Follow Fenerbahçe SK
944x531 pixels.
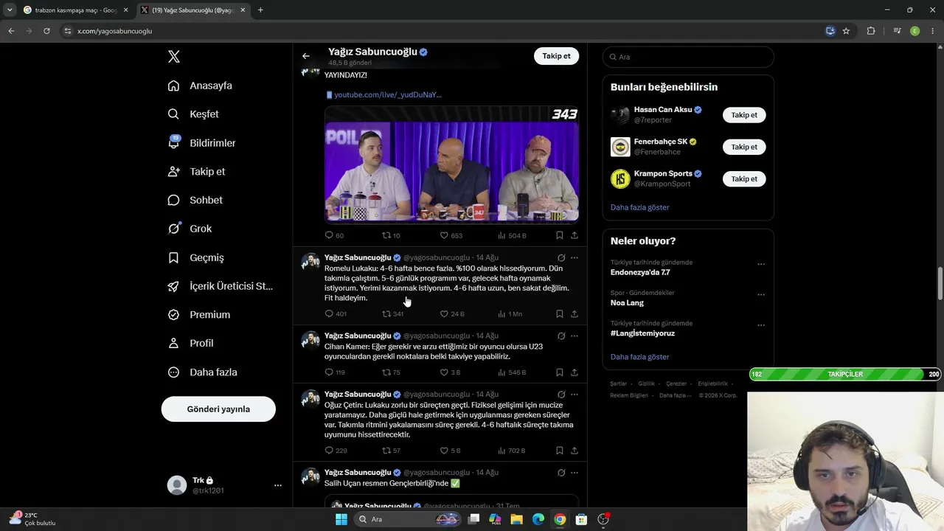pyautogui.click(x=744, y=147)
